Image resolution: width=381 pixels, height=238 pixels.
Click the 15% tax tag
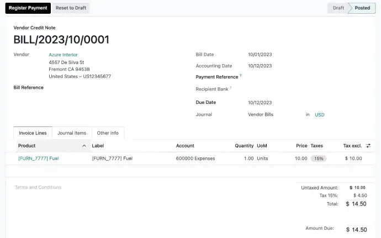pos(317,158)
